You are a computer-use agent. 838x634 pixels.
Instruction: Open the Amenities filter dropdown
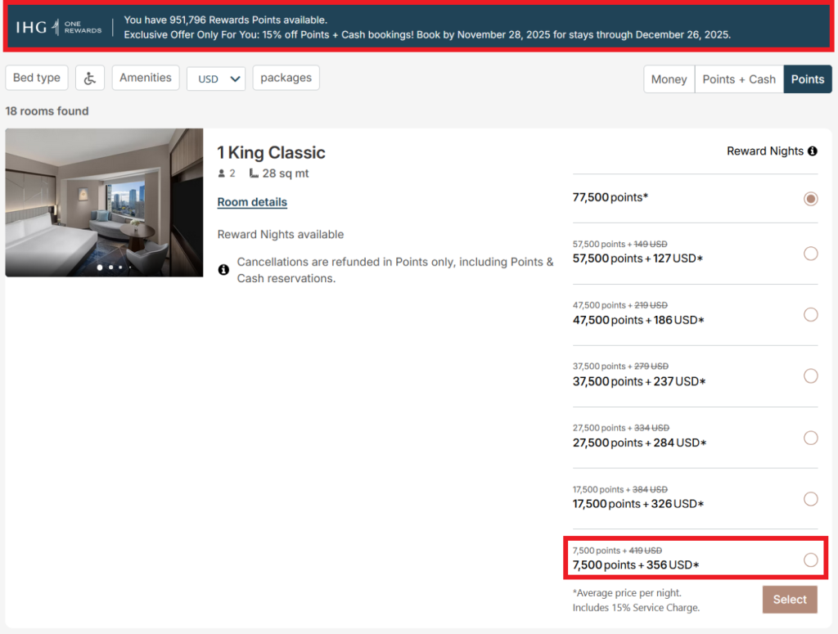[x=146, y=78]
